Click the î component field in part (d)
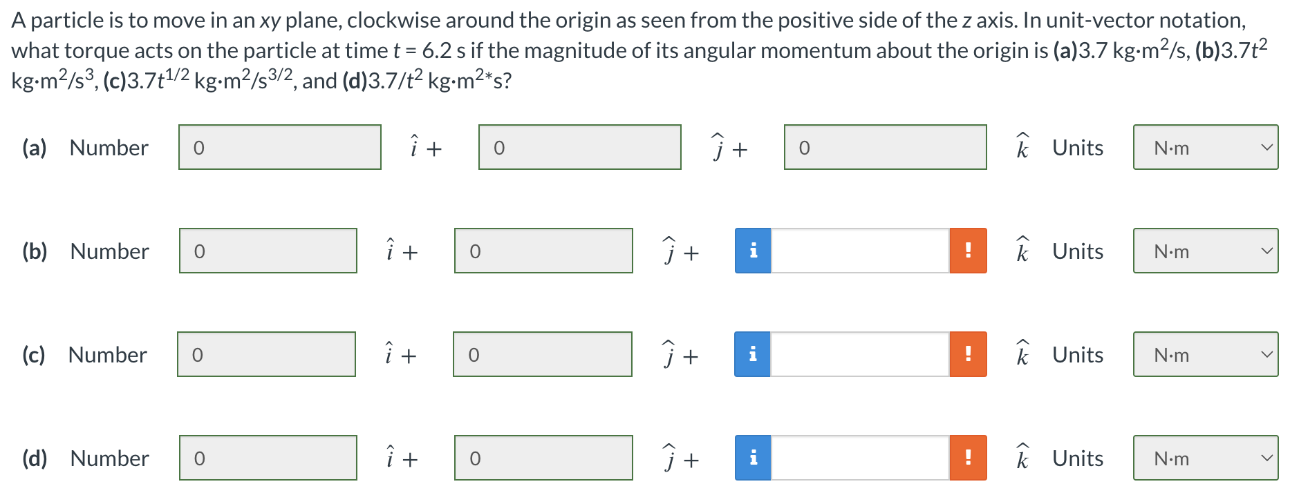1290x504 pixels. click(268, 457)
